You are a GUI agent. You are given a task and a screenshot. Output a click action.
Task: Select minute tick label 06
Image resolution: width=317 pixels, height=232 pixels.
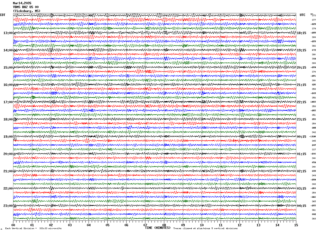pos(126,225)
